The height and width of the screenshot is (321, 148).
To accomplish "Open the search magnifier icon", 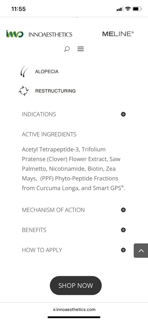I will pos(67,49).
